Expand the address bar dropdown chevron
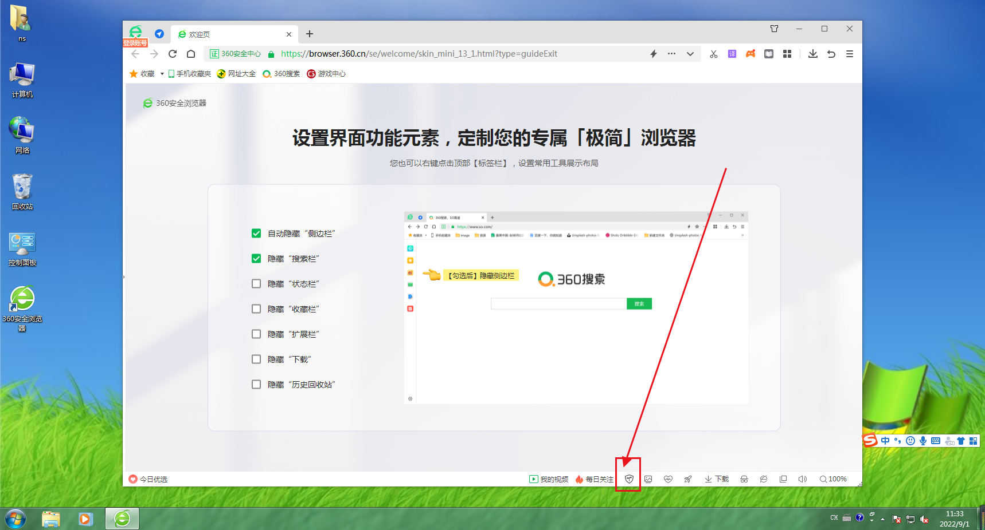Viewport: 985px width, 530px height. click(x=690, y=54)
